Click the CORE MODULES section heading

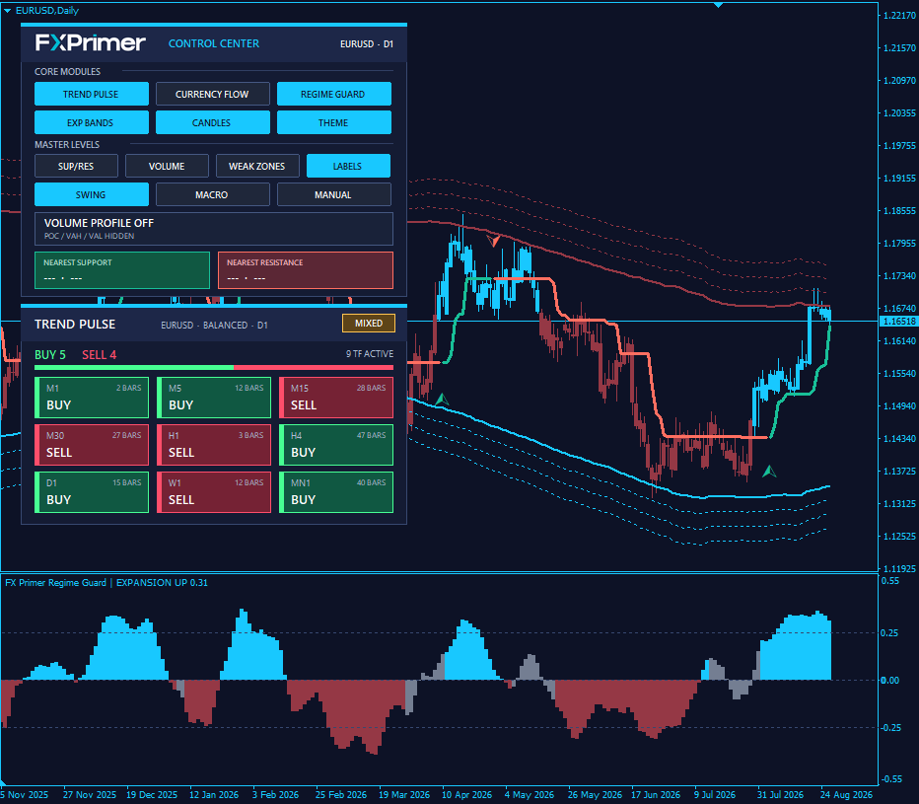point(67,72)
